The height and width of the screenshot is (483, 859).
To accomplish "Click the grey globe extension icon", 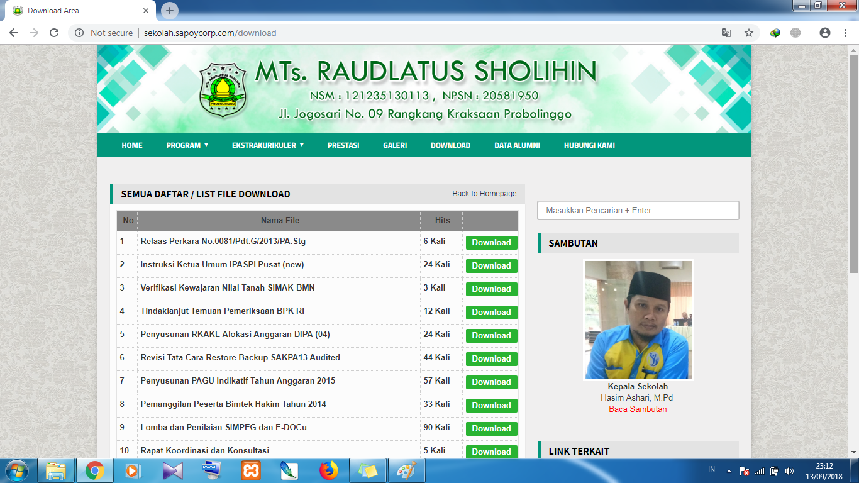I will point(795,33).
